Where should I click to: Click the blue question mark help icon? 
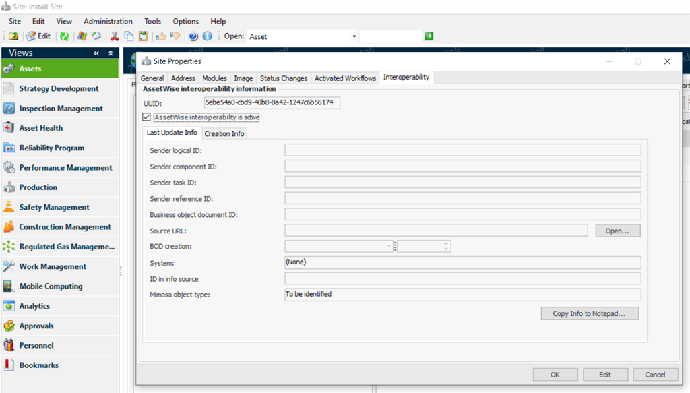point(193,36)
